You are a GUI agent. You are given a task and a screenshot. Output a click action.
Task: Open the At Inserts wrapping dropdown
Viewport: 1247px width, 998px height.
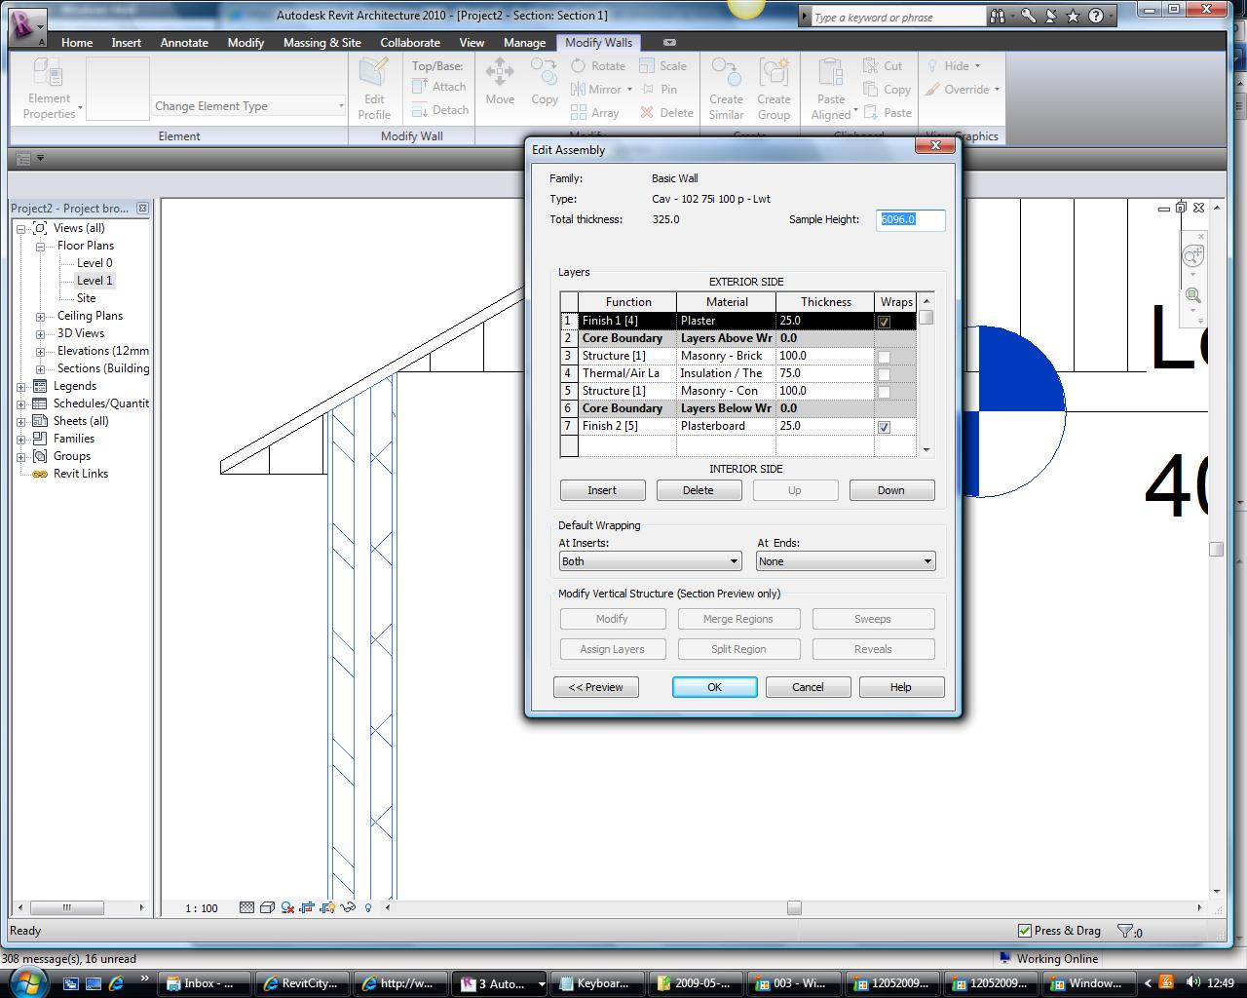pos(650,561)
